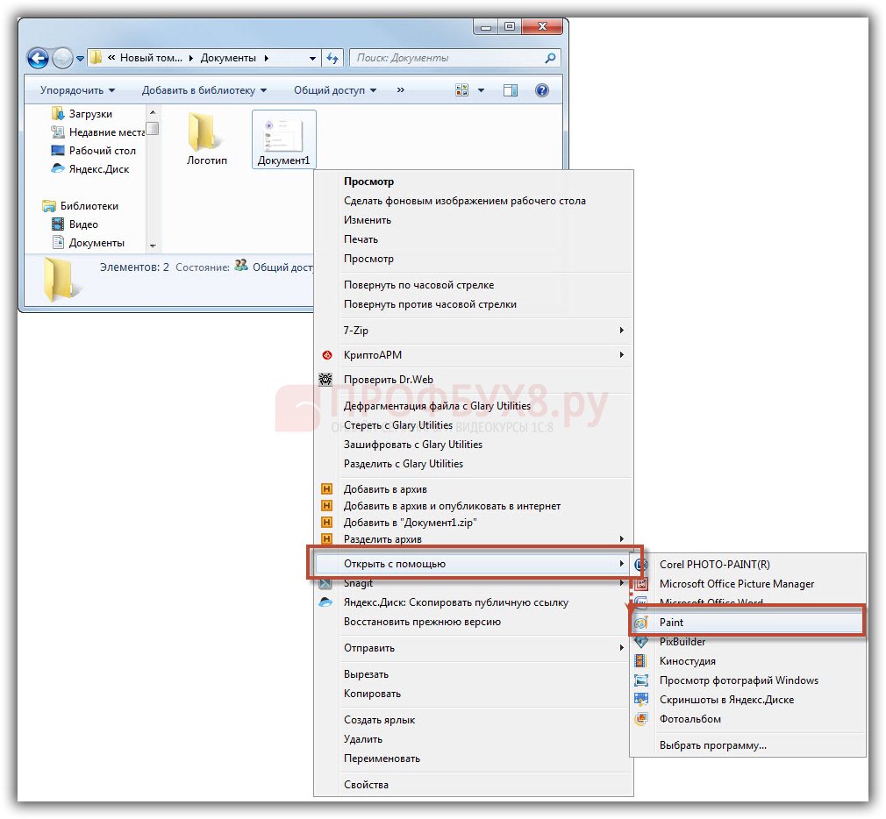Click the Киностудия film icon
The width and height of the screenshot is (886, 819).
[x=641, y=661]
